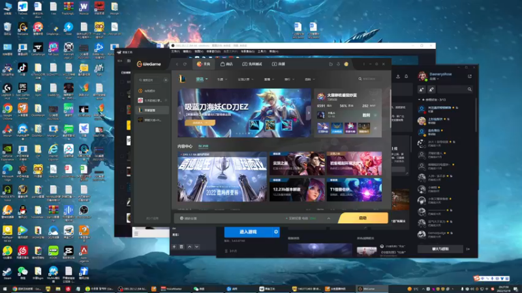Click the collapse icon beside chat button

(468, 249)
